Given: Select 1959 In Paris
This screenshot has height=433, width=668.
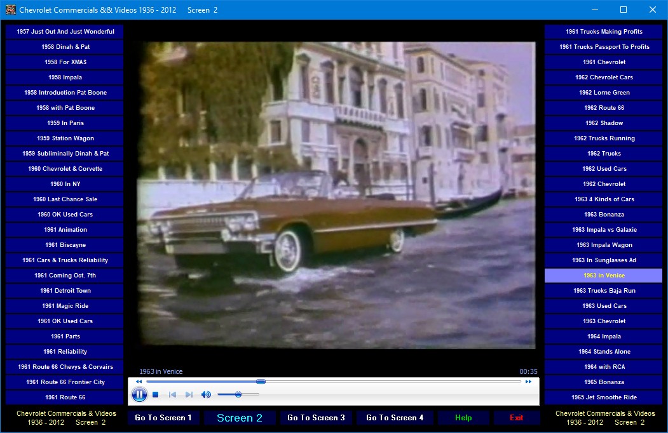Looking at the screenshot, I should coord(65,123).
